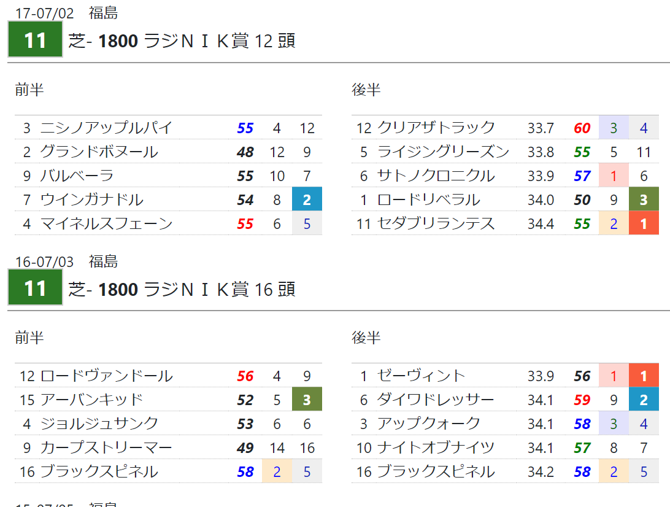The height and width of the screenshot is (507, 670).
Task: Click green rank 3 cell beside ロードリベラル
Action: click(644, 199)
